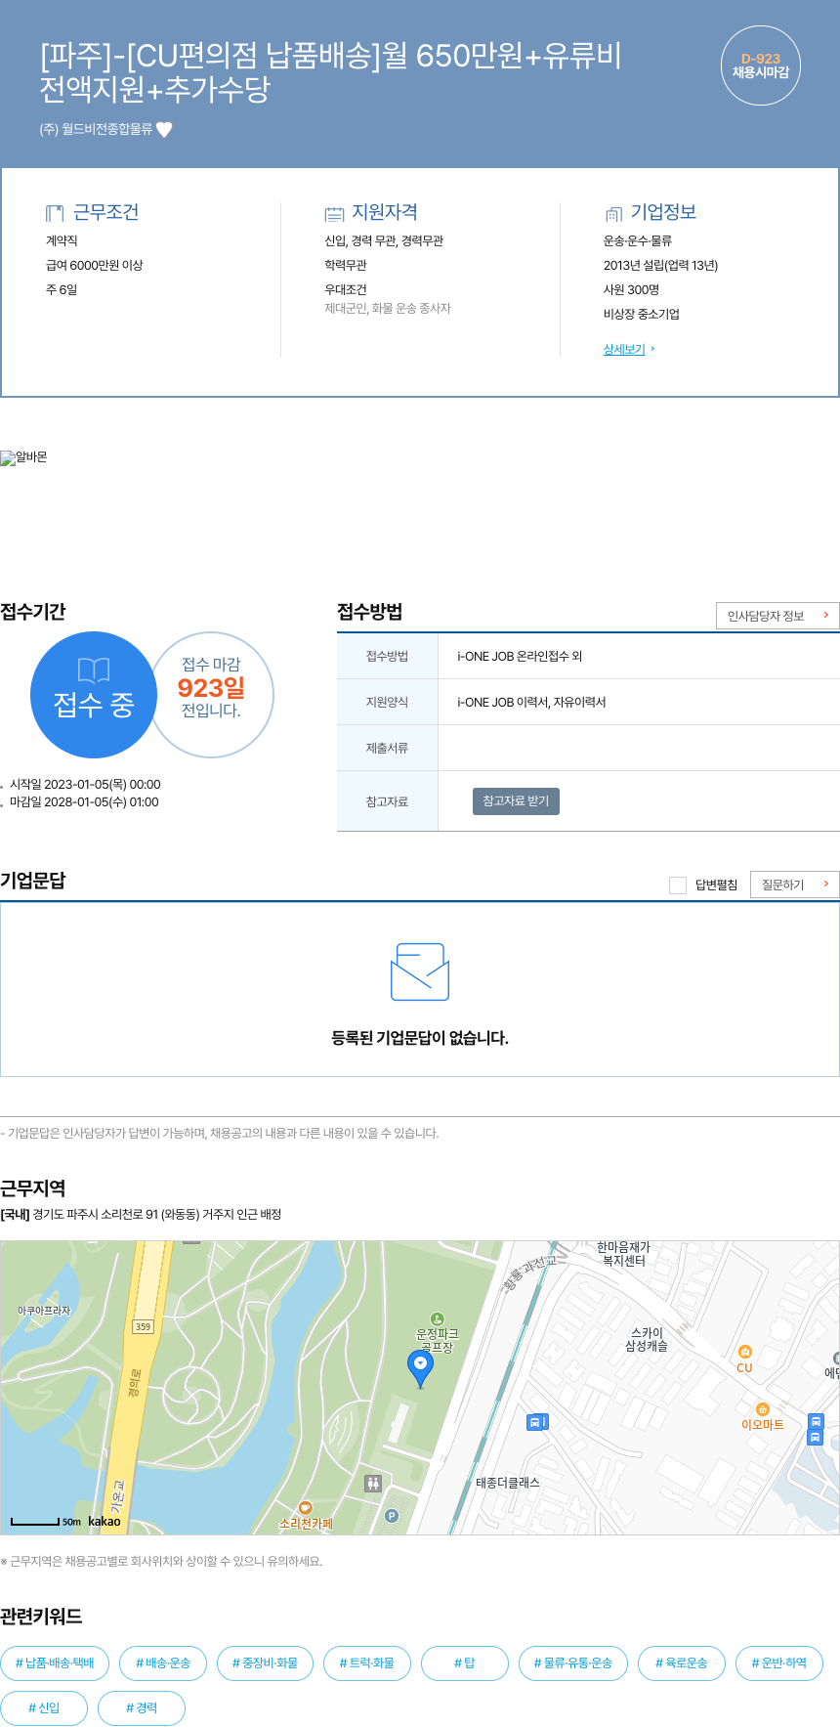The height and width of the screenshot is (1727, 840).
Task: Click the 스카이 삼성캐슬 map label
Action: [647, 1340]
